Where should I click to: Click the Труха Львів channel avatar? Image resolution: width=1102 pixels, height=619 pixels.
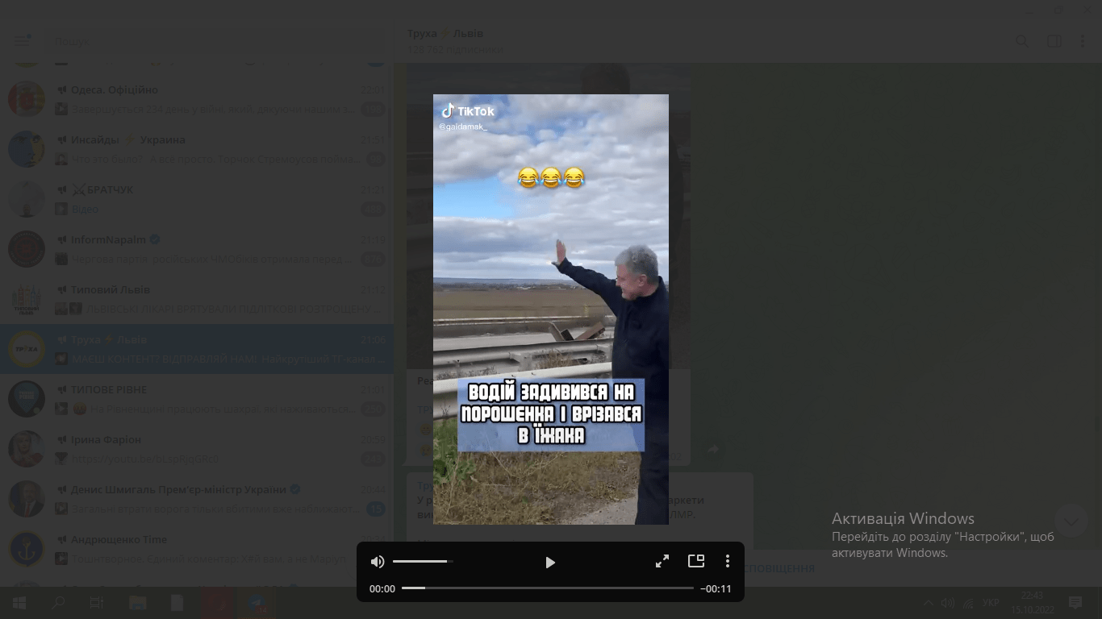point(27,349)
